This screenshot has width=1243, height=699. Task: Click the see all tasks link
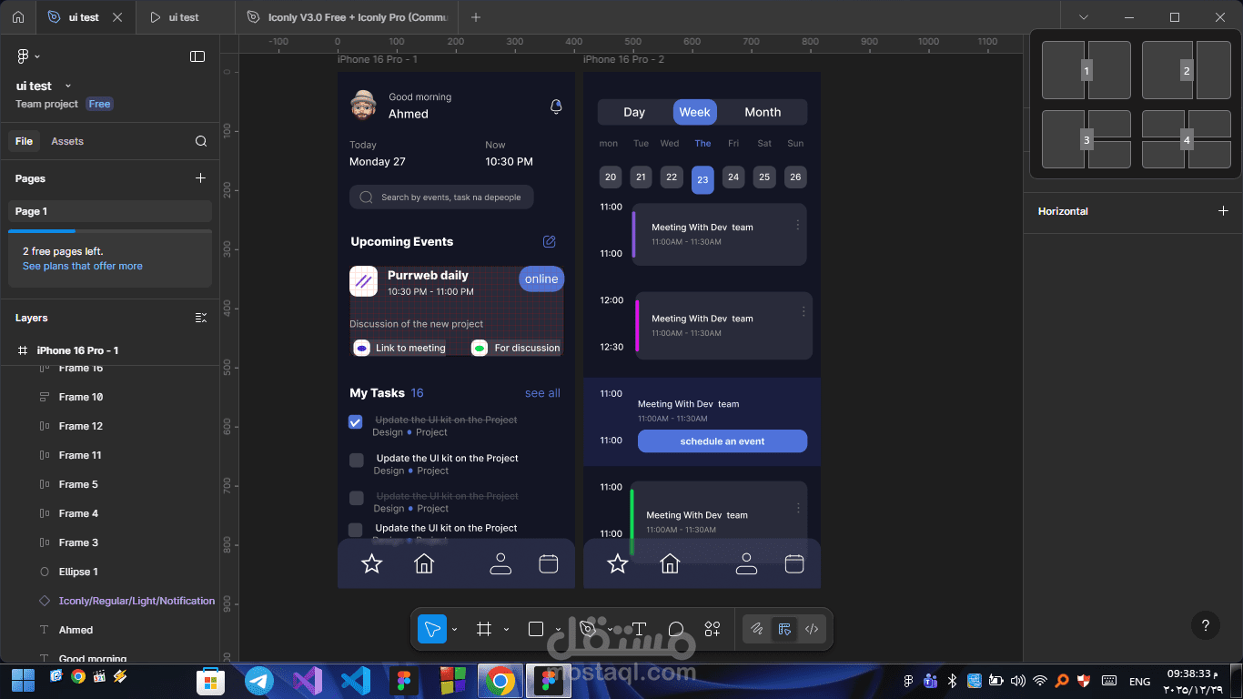coord(542,393)
